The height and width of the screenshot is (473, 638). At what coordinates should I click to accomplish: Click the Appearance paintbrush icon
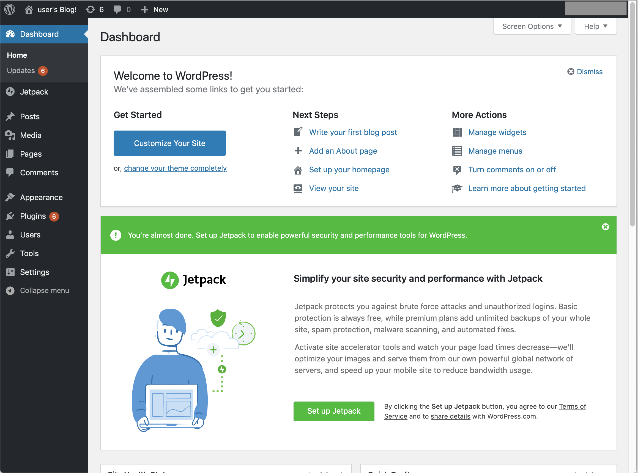click(x=10, y=197)
